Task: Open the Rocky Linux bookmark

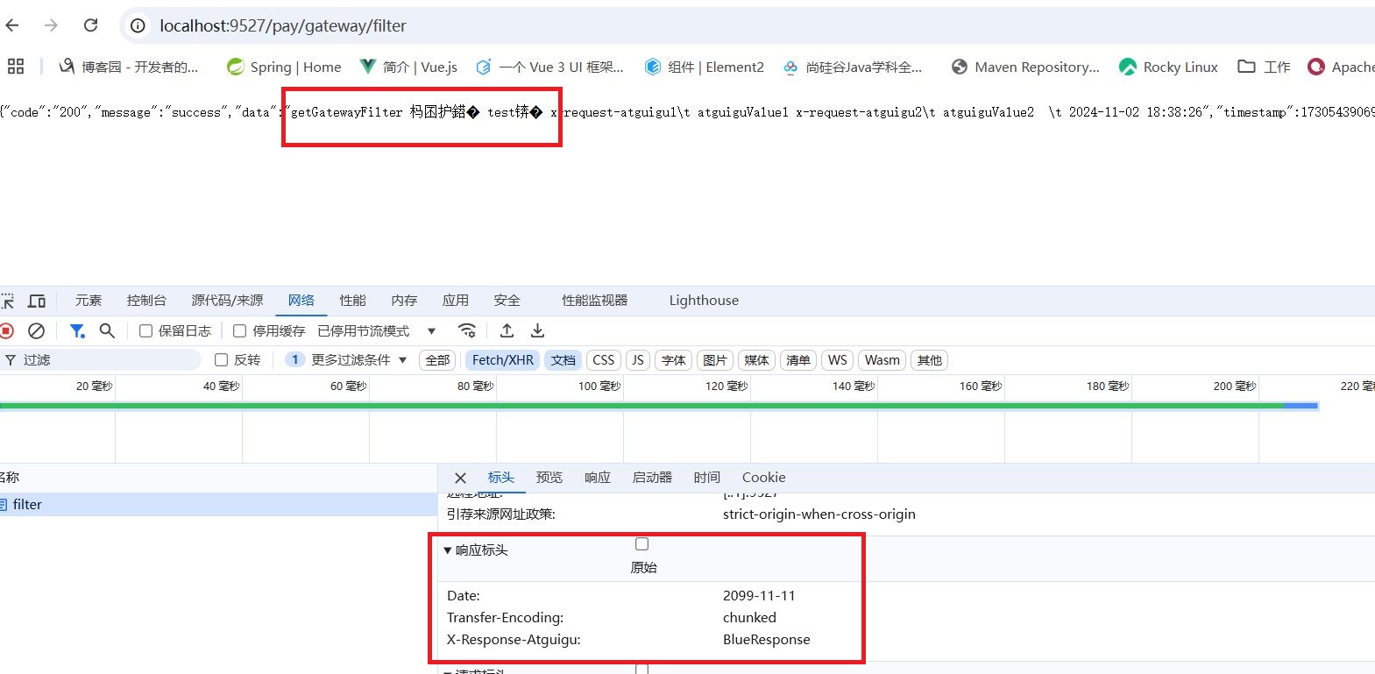Action: click(x=1169, y=67)
